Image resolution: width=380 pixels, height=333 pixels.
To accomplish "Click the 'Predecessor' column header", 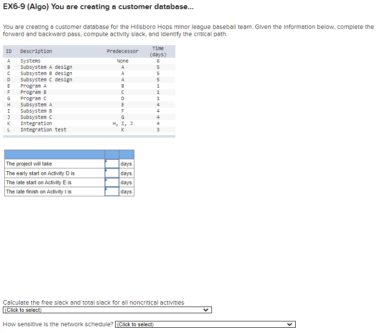I will click(x=123, y=51).
